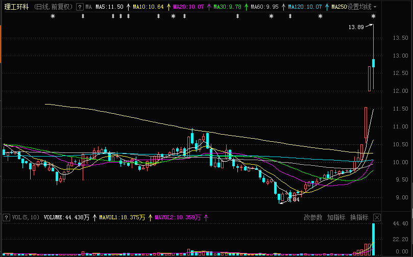
Task: Click the help icon beside 前复权
Action: point(80,7)
